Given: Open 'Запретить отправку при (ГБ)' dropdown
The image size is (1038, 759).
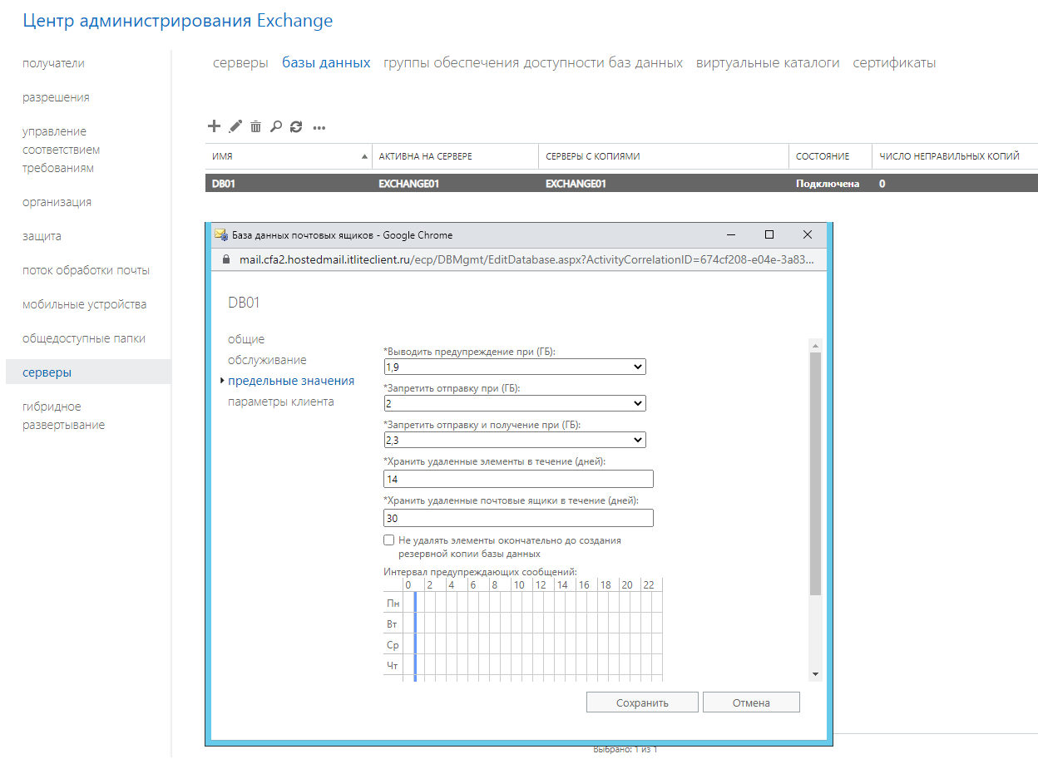Looking at the screenshot, I should click(515, 403).
